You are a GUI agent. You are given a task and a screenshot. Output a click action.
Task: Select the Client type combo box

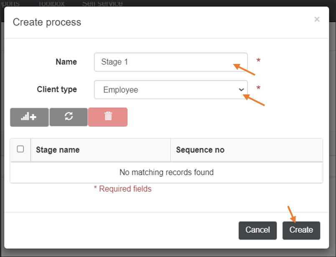pos(170,89)
